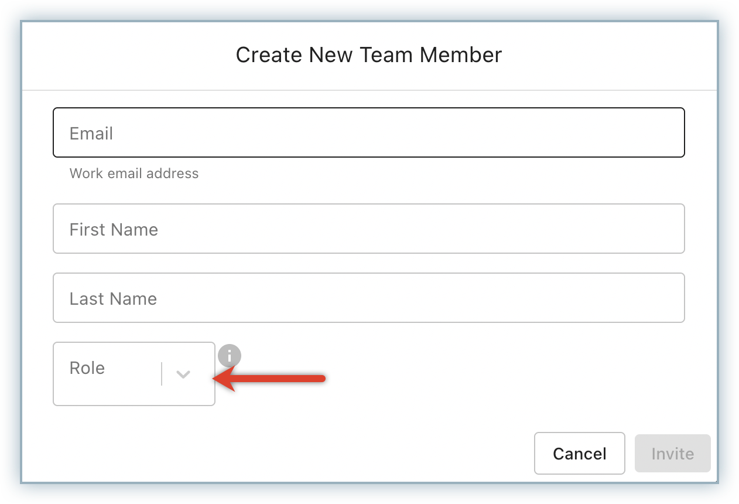Click the Role placeholder label
The width and height of the screenshot is (739, 504).
[87, 368]
